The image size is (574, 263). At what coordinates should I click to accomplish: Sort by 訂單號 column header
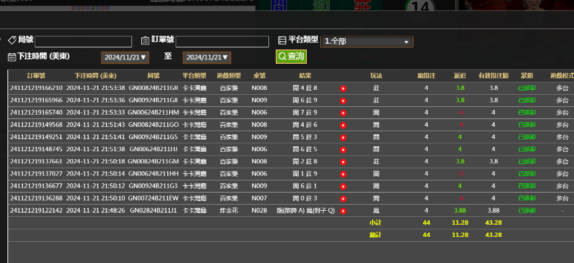coord(37,76)
